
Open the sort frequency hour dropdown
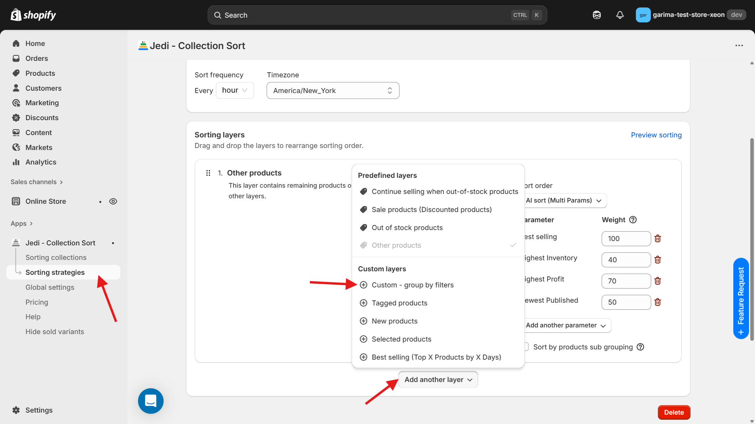[x=234, y=90]
